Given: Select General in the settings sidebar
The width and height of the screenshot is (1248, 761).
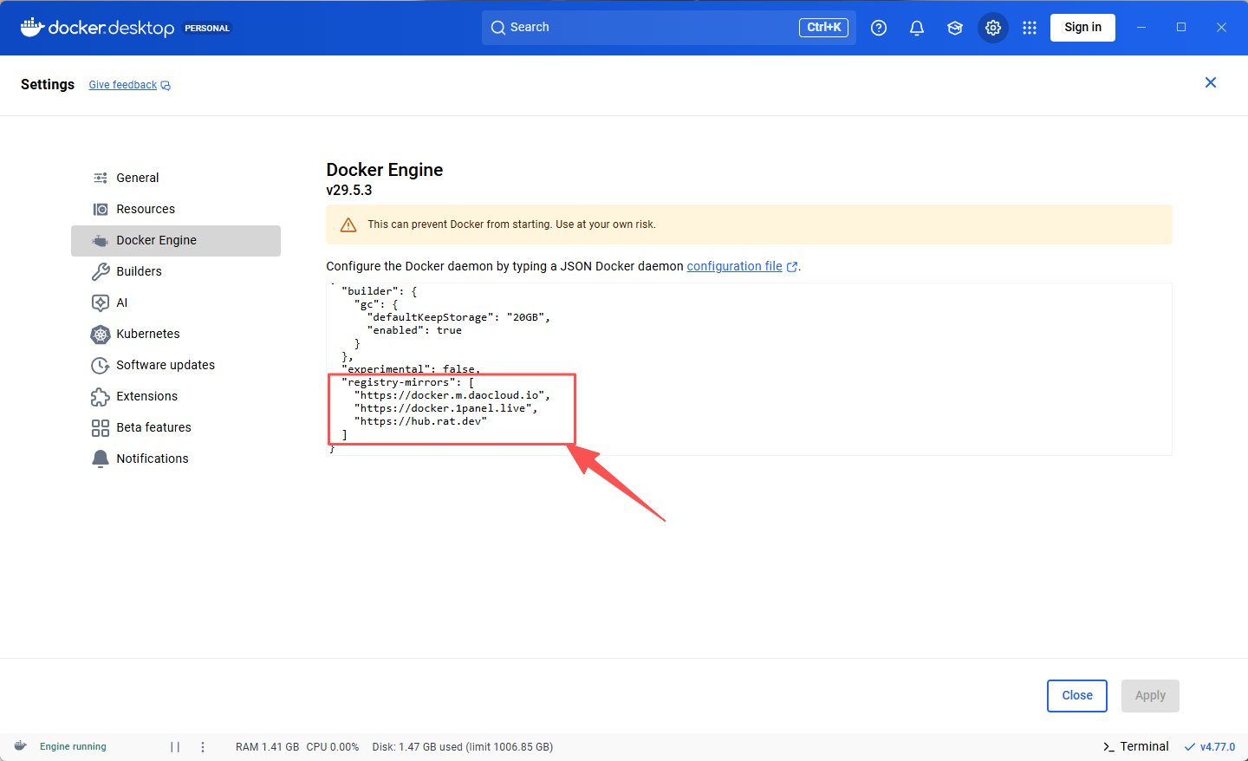Looking at the screenshot, I should (176, 178).
